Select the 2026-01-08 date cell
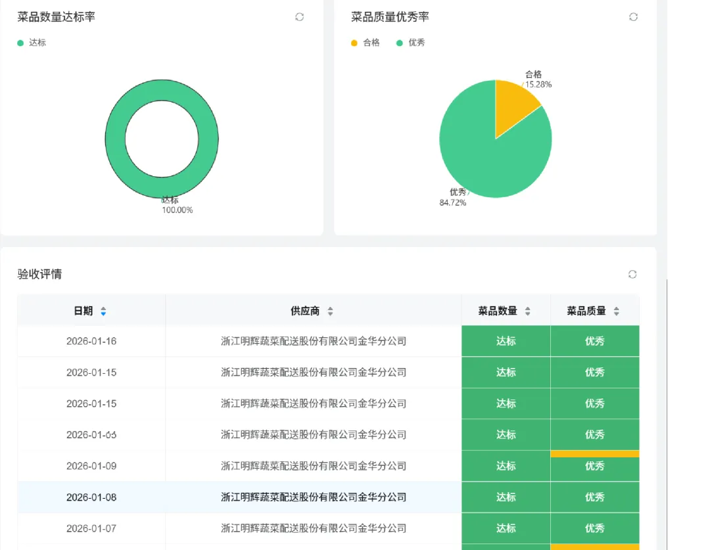710x550 pixels. tap(91, 497)
